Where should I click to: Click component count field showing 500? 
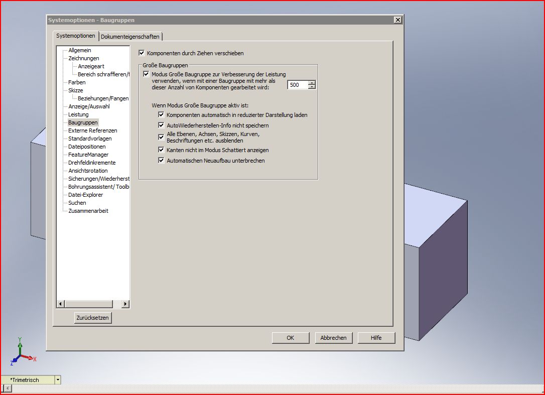(x=298, y=85)
